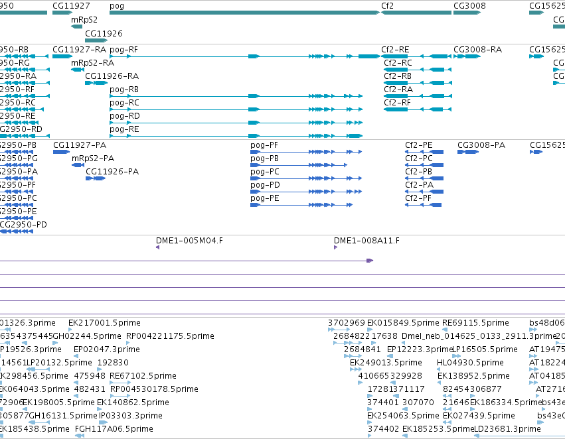Select transcript mRpS2-RA
The image size is (565, 439).
click(78, 70)
